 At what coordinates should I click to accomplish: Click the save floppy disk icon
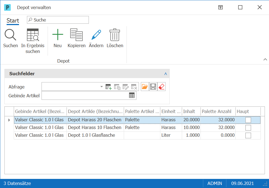pos(153,87)
